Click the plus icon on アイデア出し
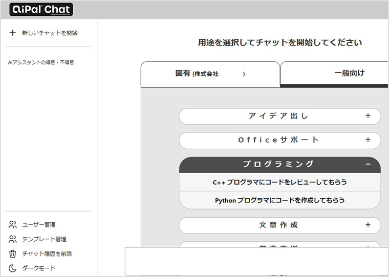Screen dimensions: 389x277 coord(368,116)
